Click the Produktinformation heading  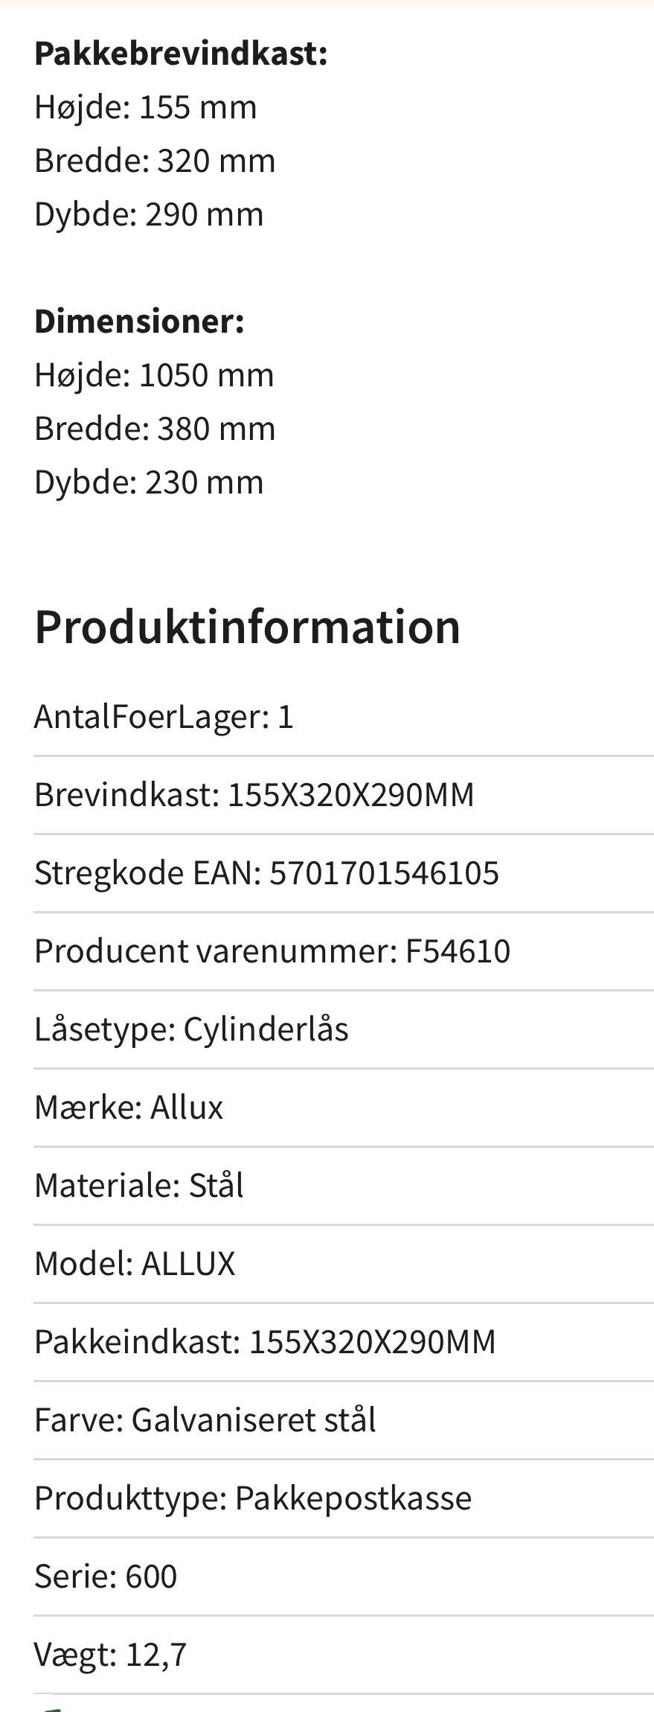[247, 626]
